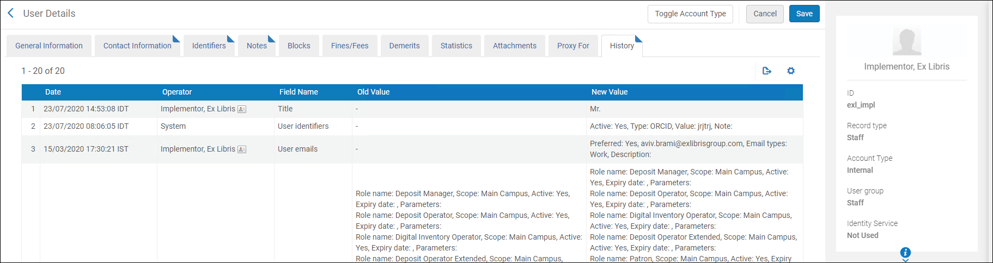
Task: Select the Notes tab
Action: click(257, 46)
